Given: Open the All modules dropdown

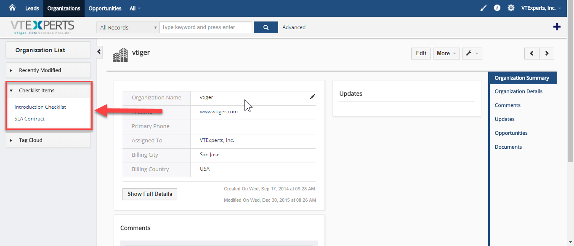Looking at the screenshot, I should point(135,8).
